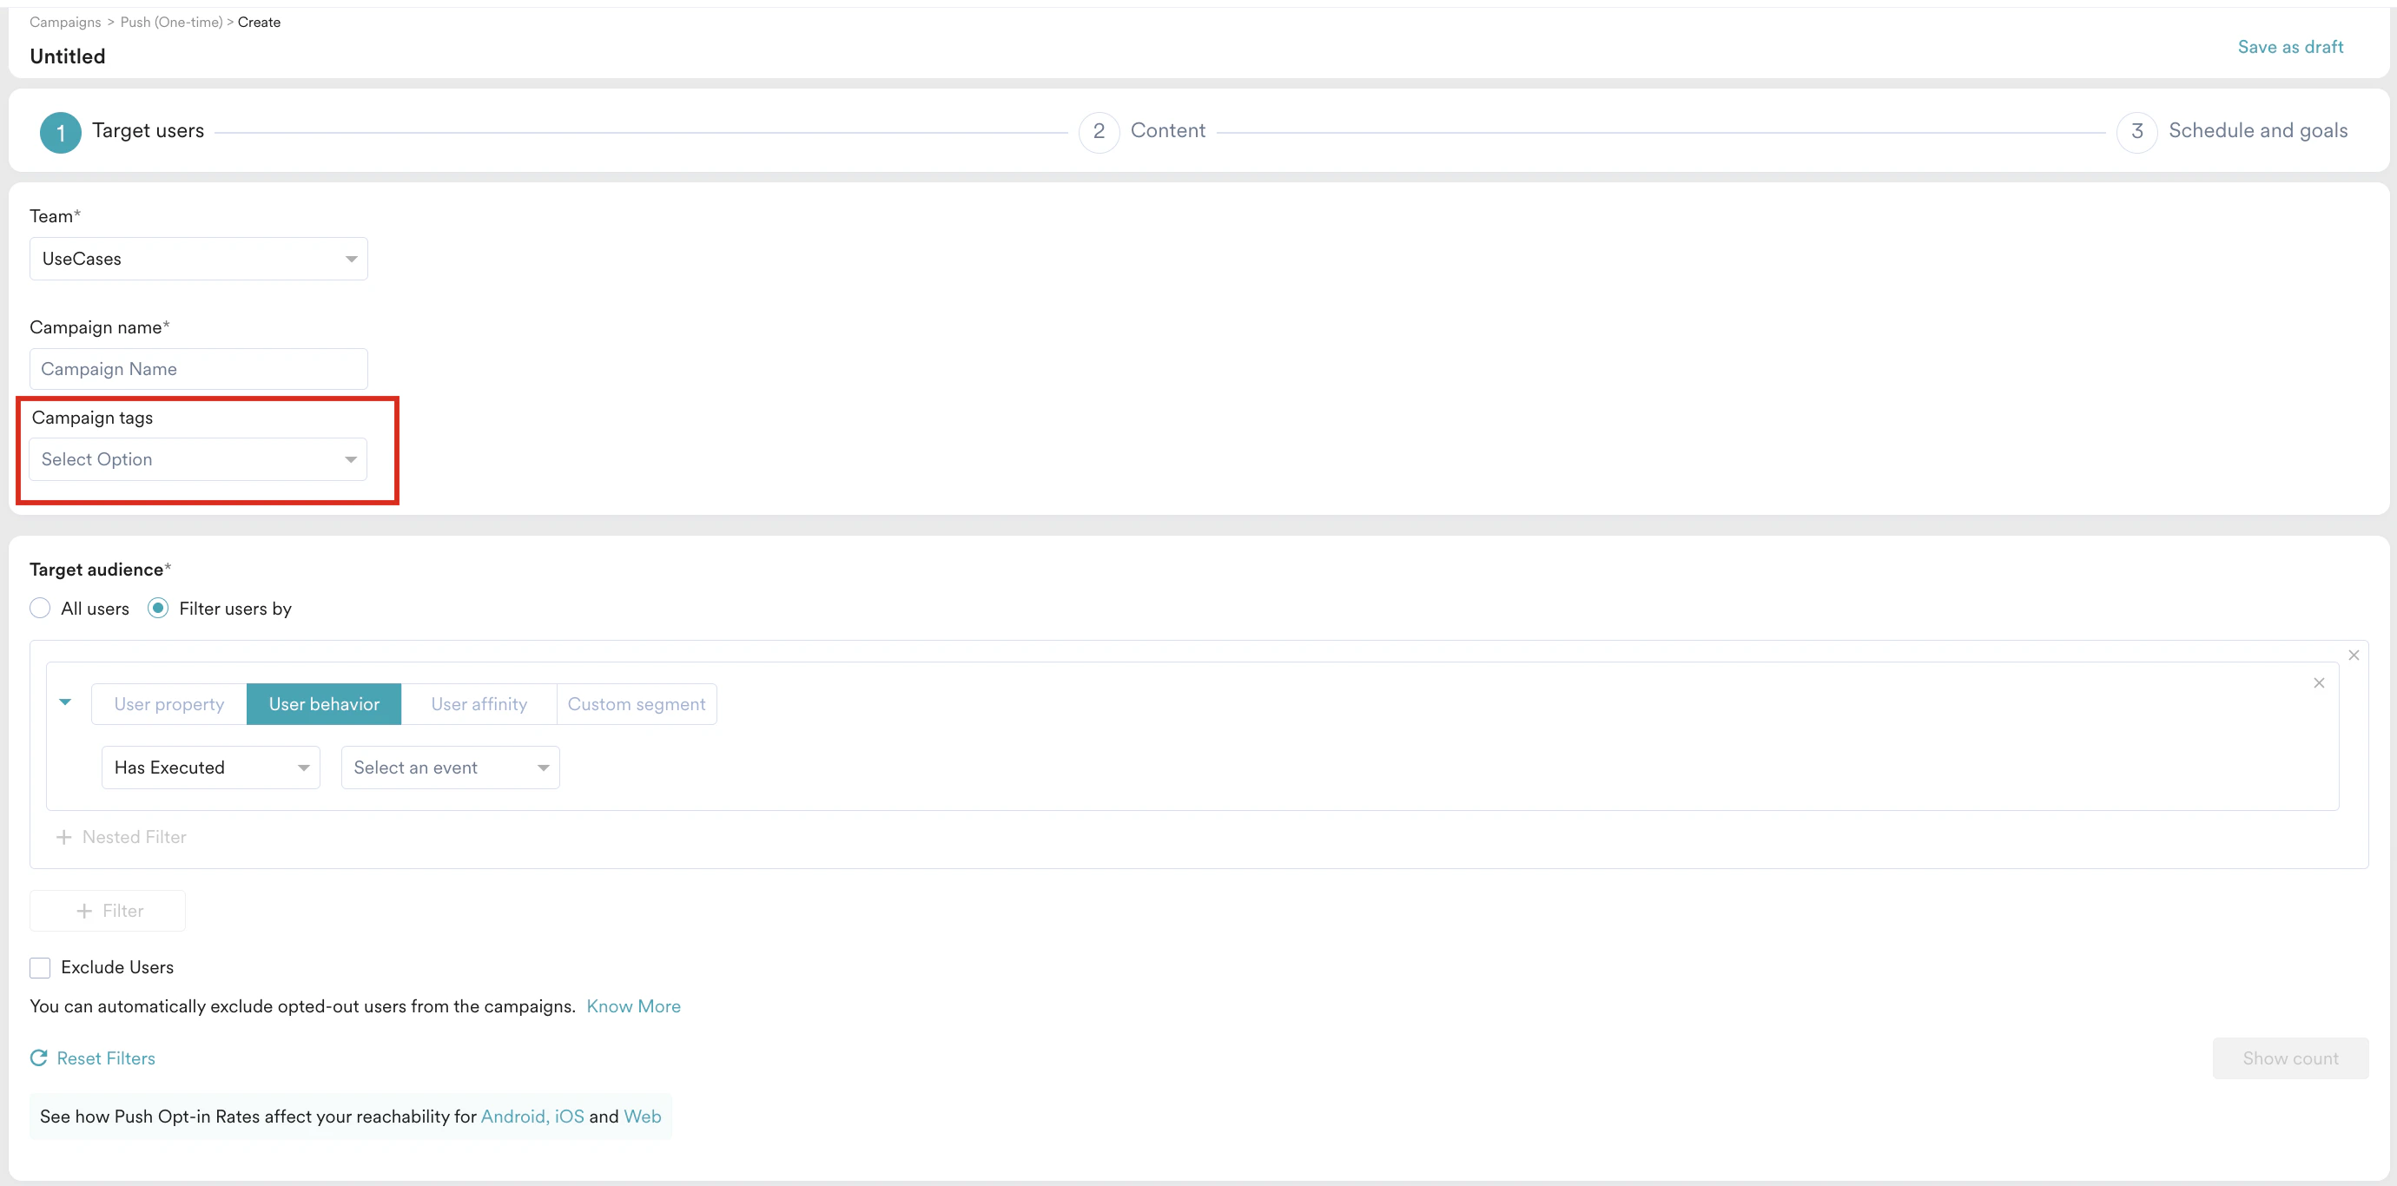This screenshot has height=1186, width=2397.
Task: Open the Team dropdown showing UseCases
Action: (197, 259)
